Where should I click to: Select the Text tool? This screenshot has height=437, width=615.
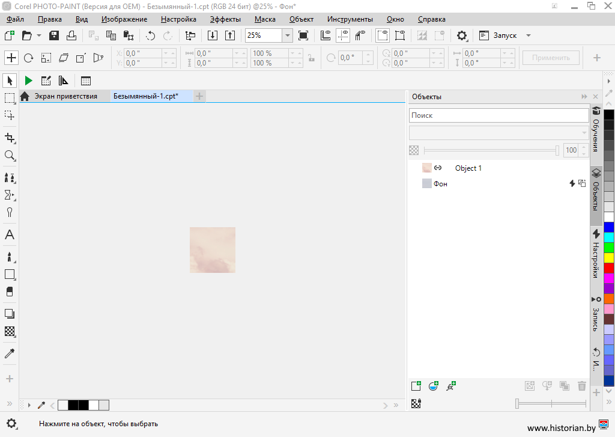tap(10, 235)
